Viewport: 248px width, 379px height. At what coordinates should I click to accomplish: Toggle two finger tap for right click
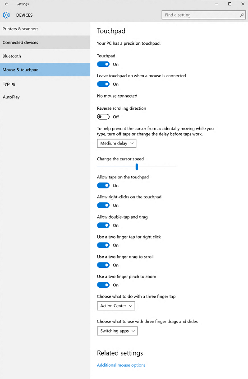(x=103, y=245)
